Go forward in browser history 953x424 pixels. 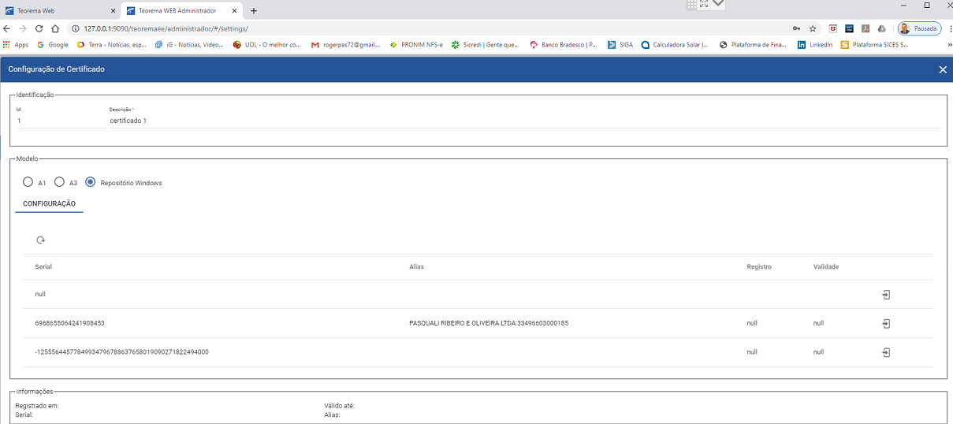(23, 28)
